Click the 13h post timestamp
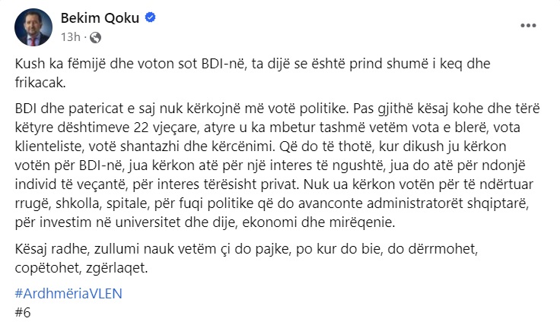This screenshot has height=331, width=560. point(70,37)
